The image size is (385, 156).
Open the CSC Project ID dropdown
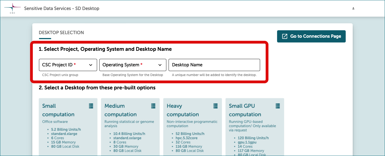pos(68,65)
